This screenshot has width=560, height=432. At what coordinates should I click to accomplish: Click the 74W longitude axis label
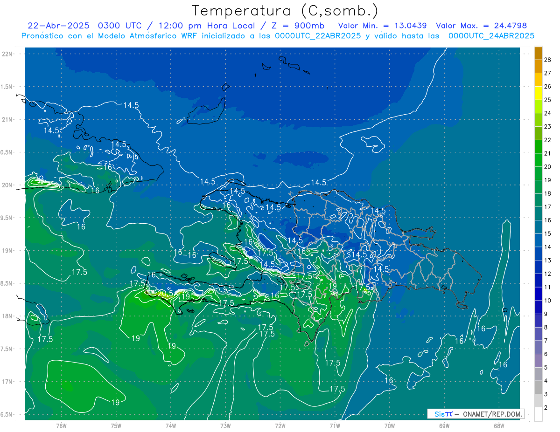point(171,425)
